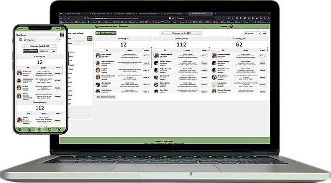Viewport: 331px width, 183px height.
Task: Tap green calendar icon beside phone Dashboard label
Action: 62,35
